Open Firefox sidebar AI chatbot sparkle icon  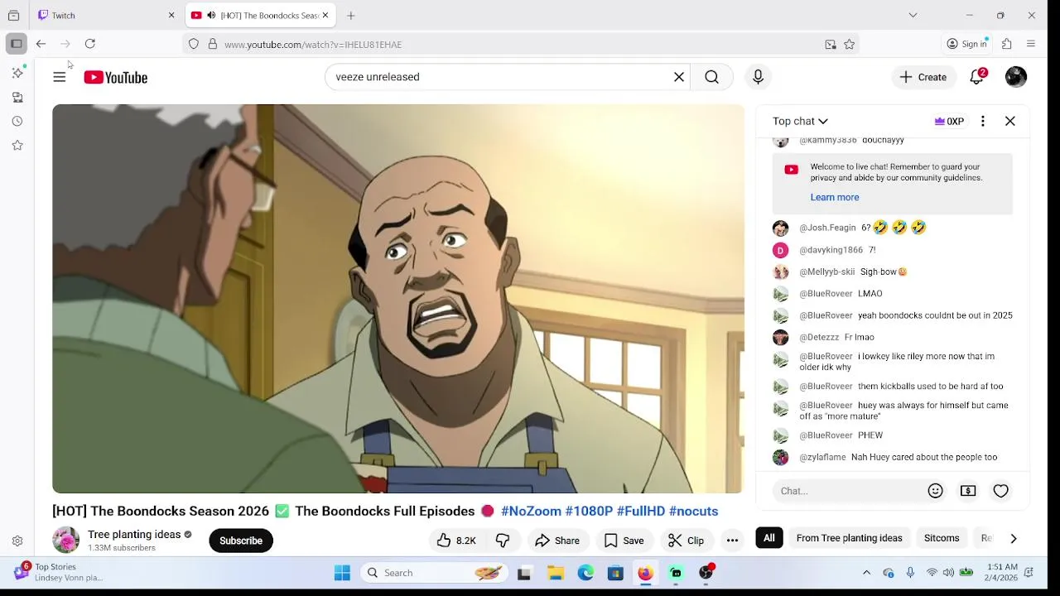pos(17,73)
